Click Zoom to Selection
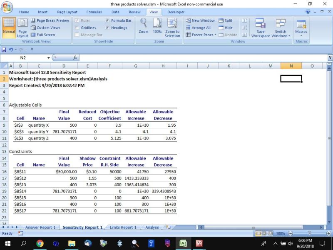This screenshot has width=333, height=250. pyautogui.click(x=172, y=27)
